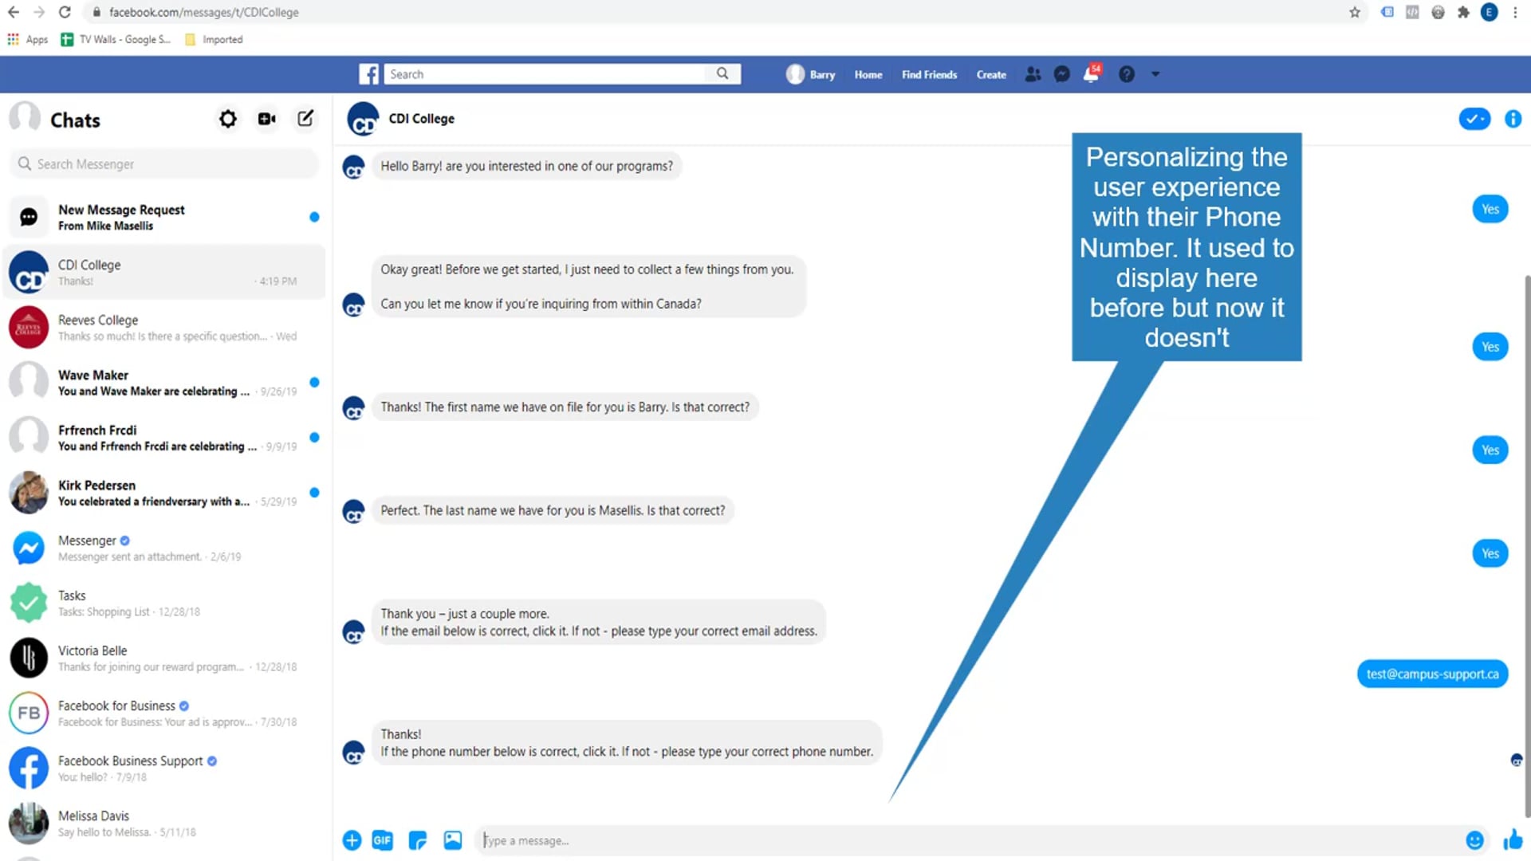Viewport: 1531px width, 861px height.
Task: Open emoji picker
Action: 1474,840
